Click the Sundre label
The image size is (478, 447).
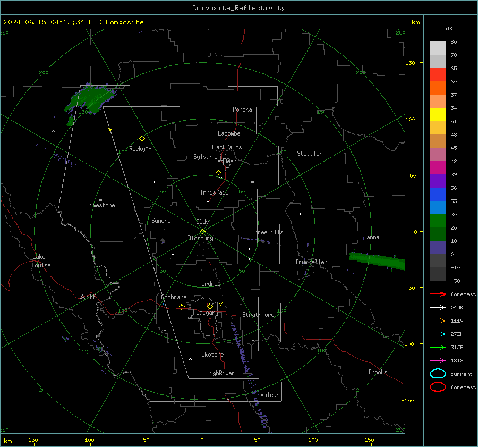(x=161, y=221)
